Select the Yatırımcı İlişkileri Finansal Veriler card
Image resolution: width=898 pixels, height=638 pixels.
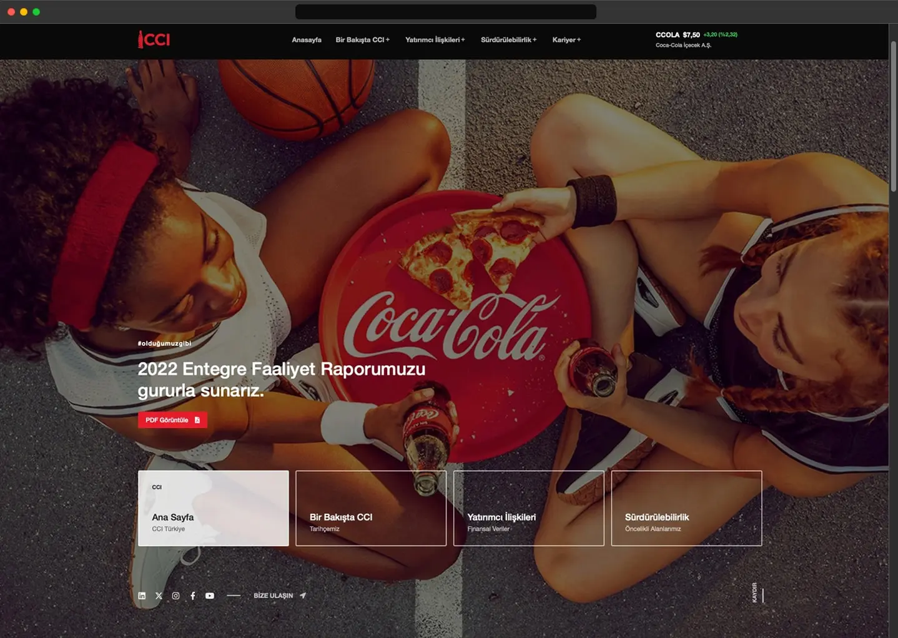tap(529, 508)
